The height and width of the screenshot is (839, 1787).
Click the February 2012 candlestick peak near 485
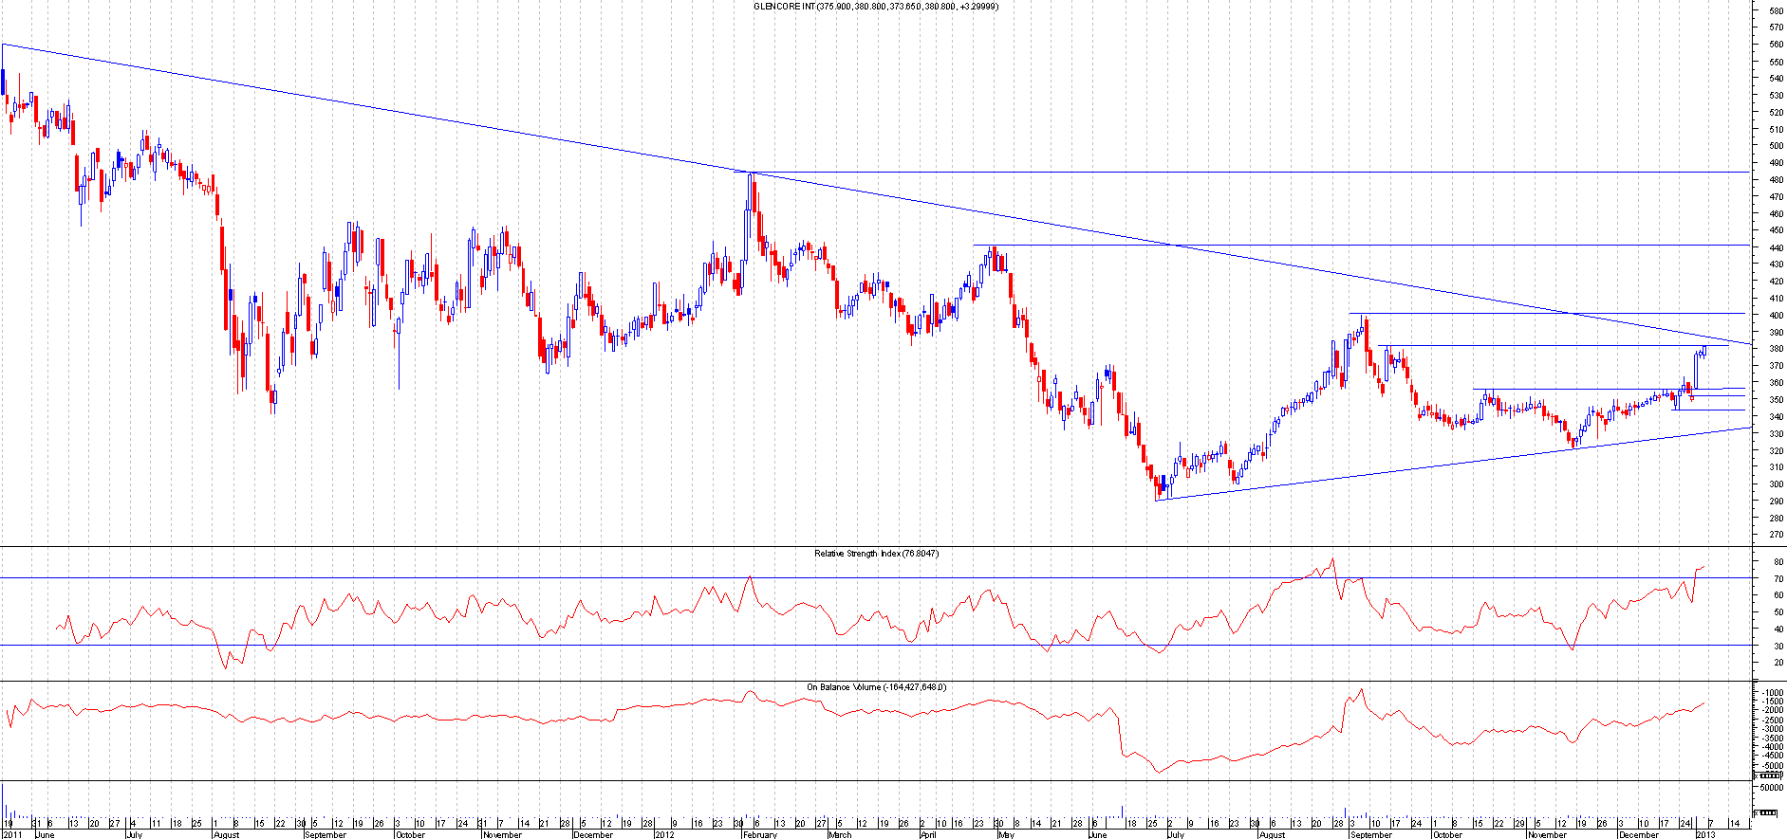point(751,176)
